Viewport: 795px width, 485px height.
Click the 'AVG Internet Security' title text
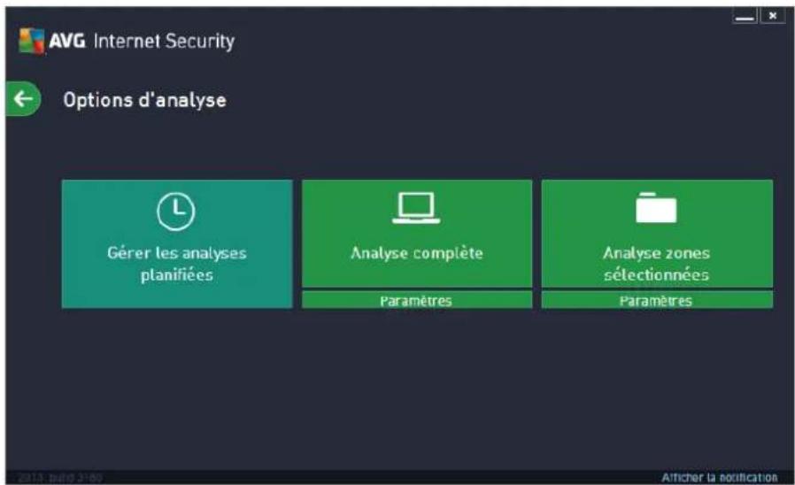[x=142, y=41]
